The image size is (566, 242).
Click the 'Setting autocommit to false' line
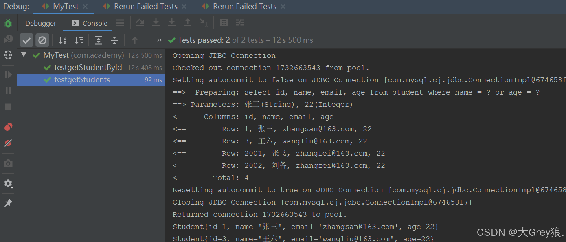[x=369, y=80]
